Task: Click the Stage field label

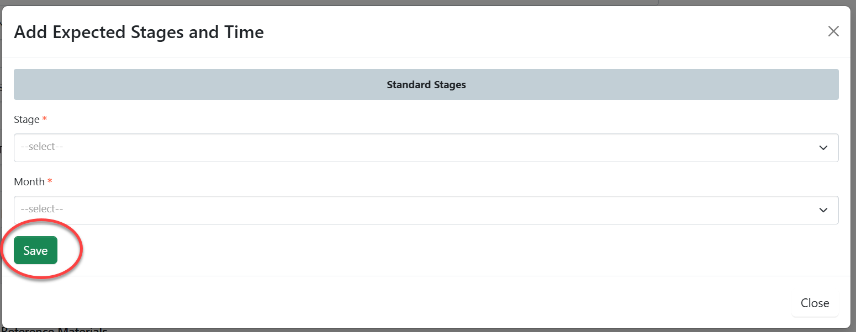Action: (x=27, y=120)
